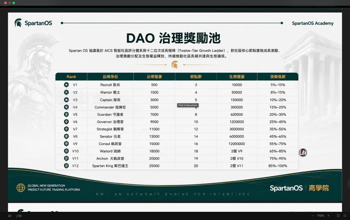
Task: Click the Commander 指揮官 cell
Action: [110, 107]
